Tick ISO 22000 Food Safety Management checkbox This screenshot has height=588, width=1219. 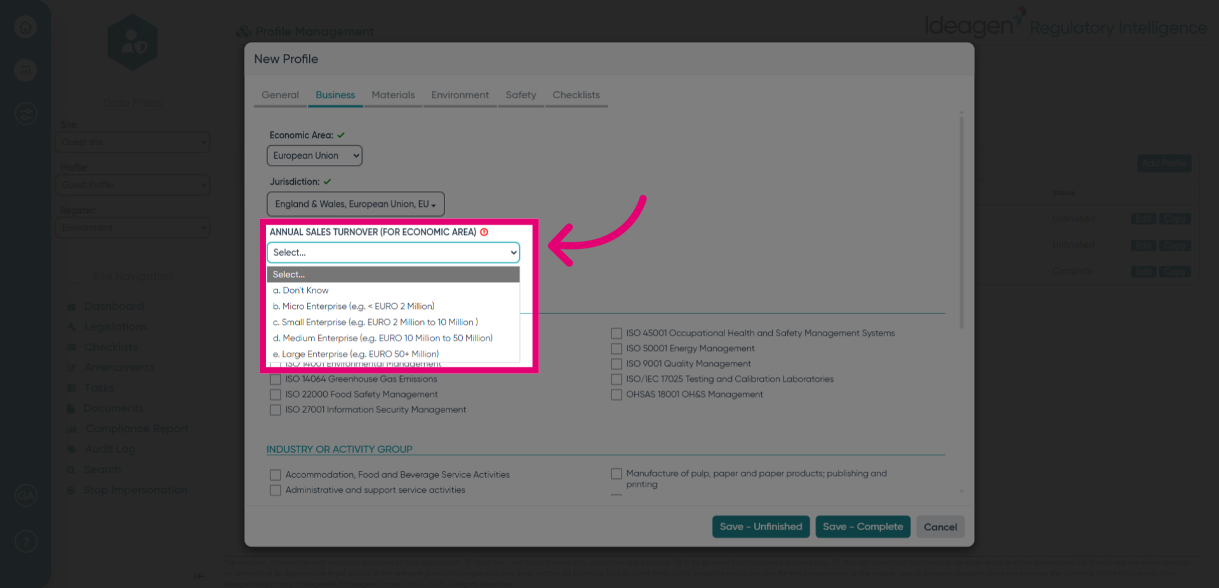276,395
